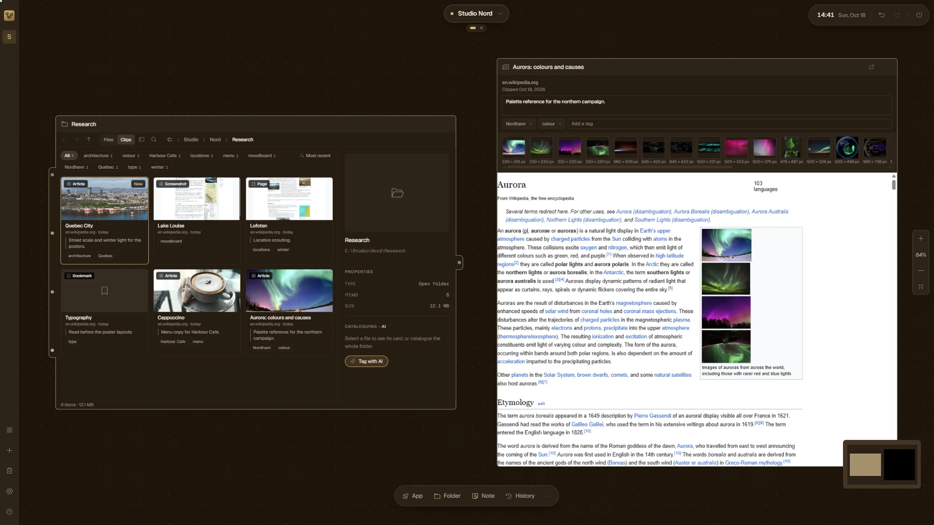Open the Cappuccino clip card
The image size is (934, 525).
[197, 312]
